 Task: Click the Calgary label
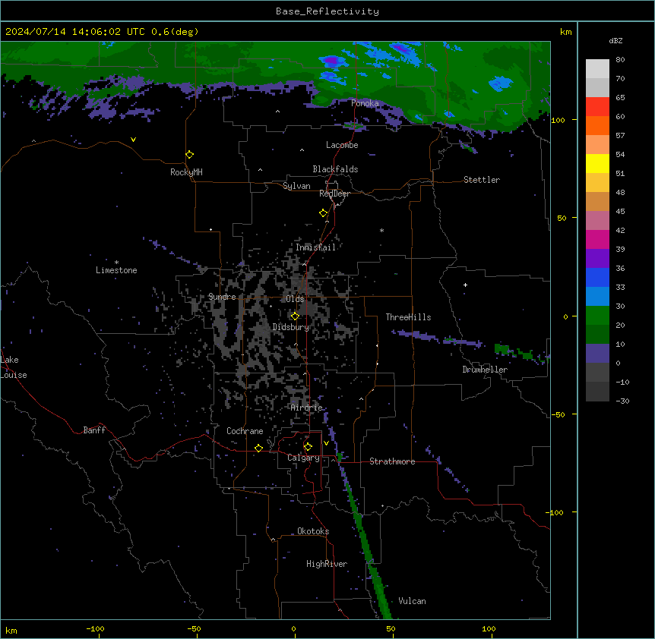click(304, 458)
